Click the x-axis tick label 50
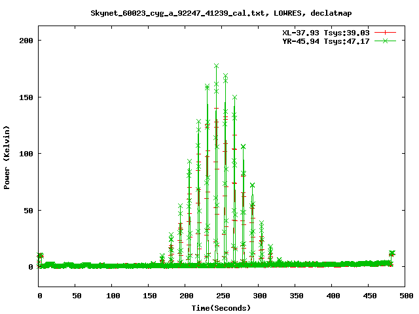The image size is (419, 314). [77, 296]
